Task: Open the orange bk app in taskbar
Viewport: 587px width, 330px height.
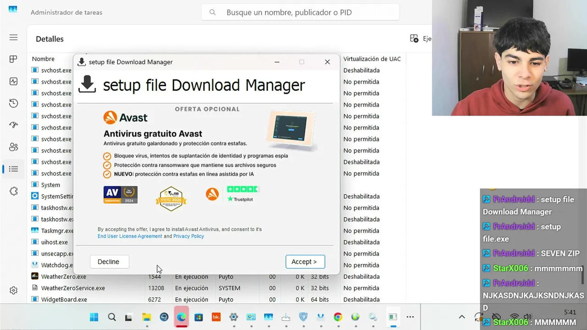Action: [216, 317]
